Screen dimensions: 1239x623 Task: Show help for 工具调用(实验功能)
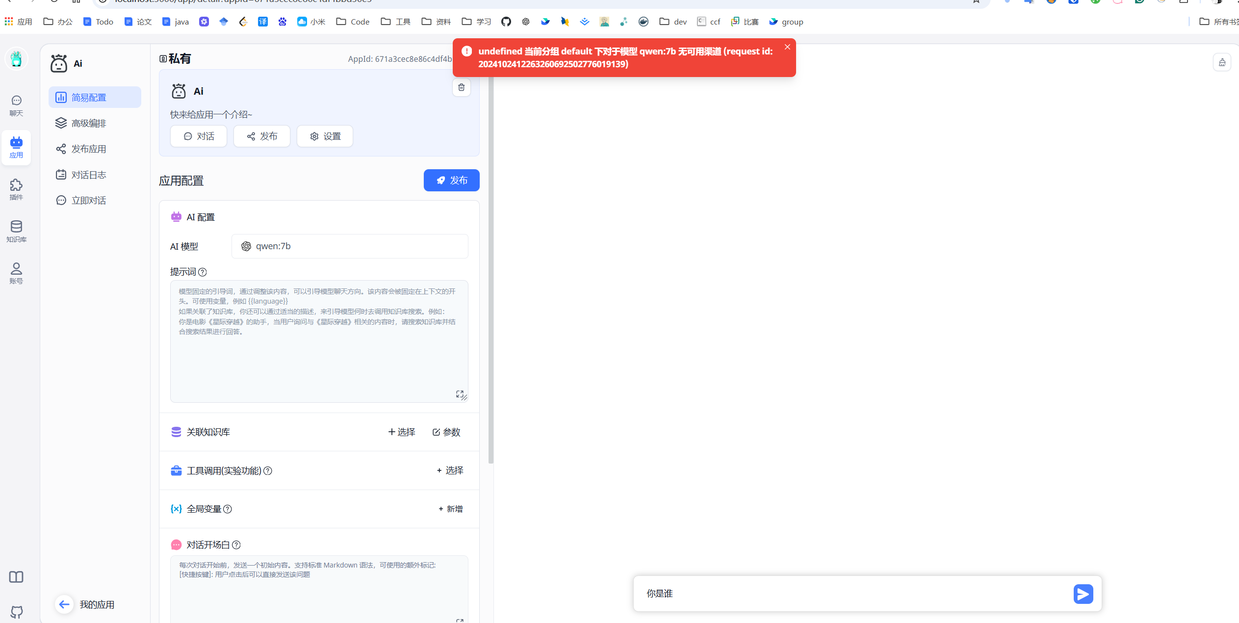click(268, 471)
